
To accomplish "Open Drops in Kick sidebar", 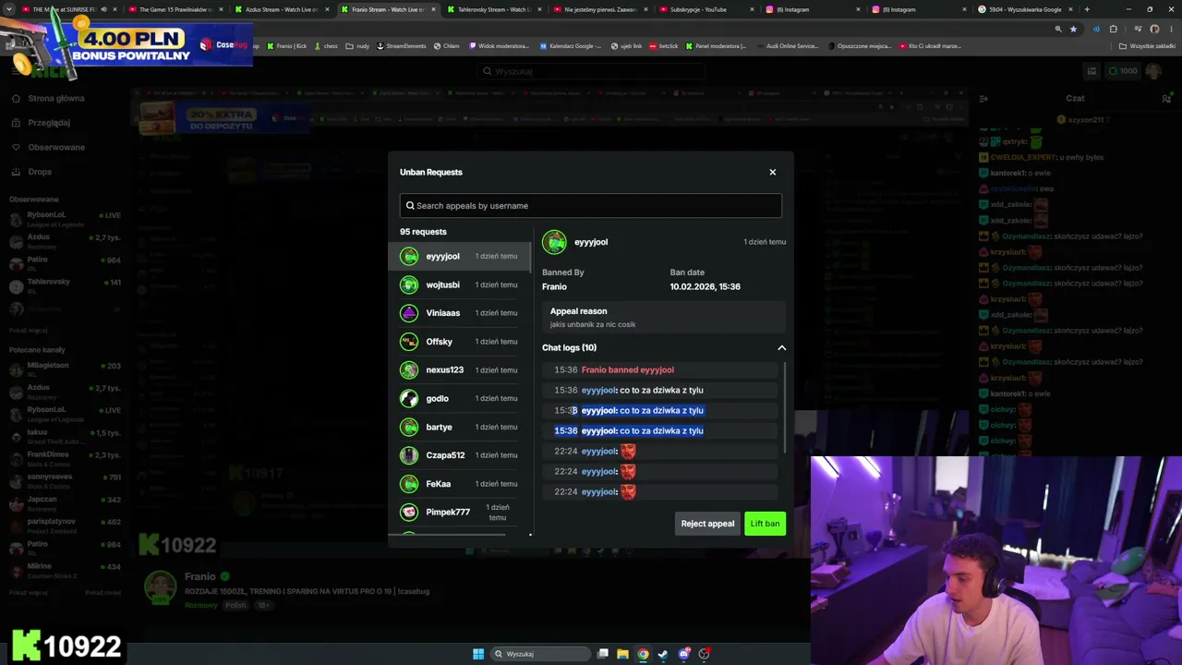I will click(x=32, y=172).
